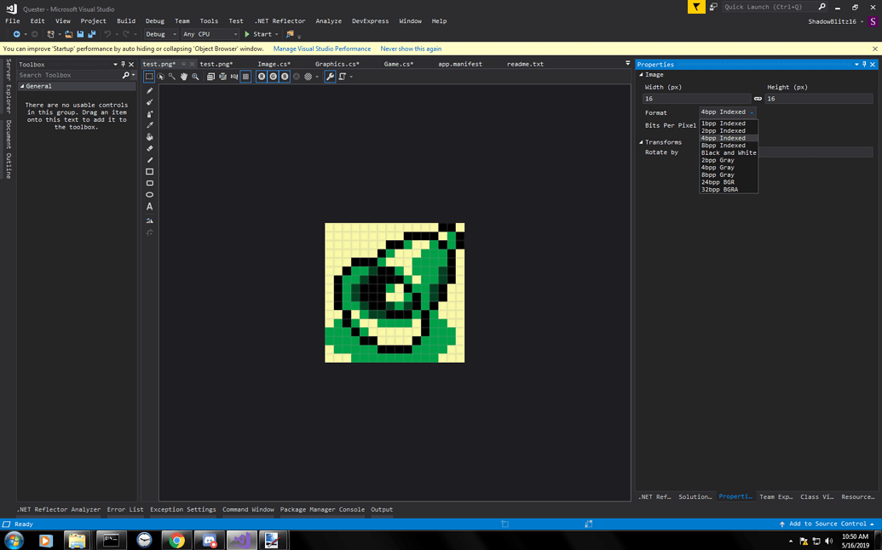The width and height of the screenshot is (882, 550).
Task: Select the Ellipse shape tool
Action: click(149, 194)
